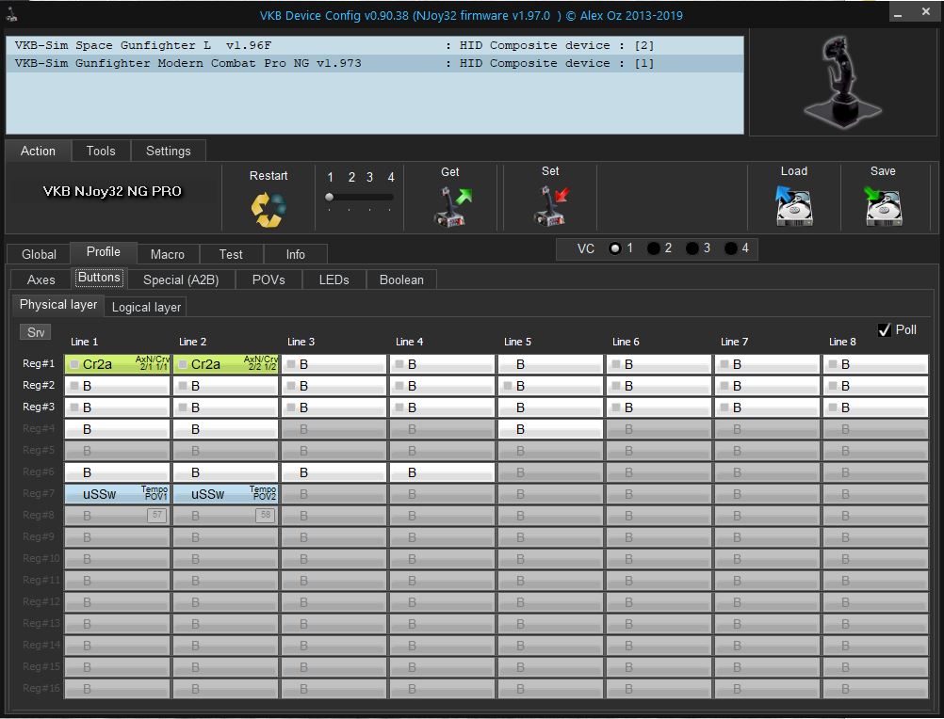The width and height of the screenshot is (944, 719).
Task: Click the uSSw Tempo POV2 cell
Action: (x=225, y=494)
